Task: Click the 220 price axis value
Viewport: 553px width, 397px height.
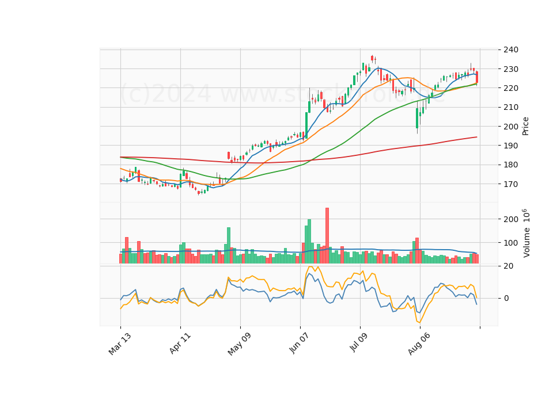Action: click(x=511, y=88)
